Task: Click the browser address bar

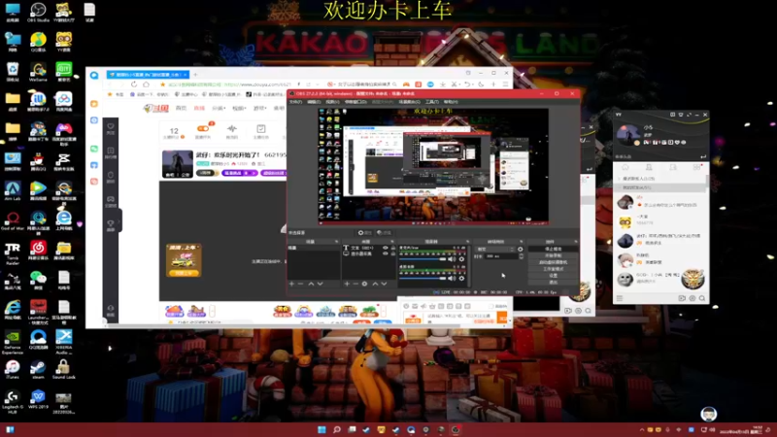Action: 230,84
